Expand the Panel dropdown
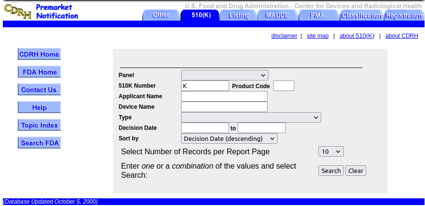Screen dimensions: 425x206 point(224,75)
